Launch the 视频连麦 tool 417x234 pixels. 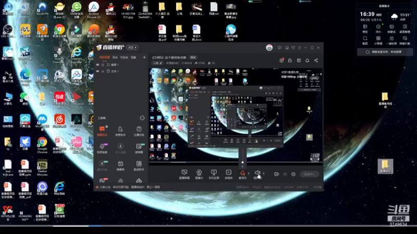click(102, 149)
